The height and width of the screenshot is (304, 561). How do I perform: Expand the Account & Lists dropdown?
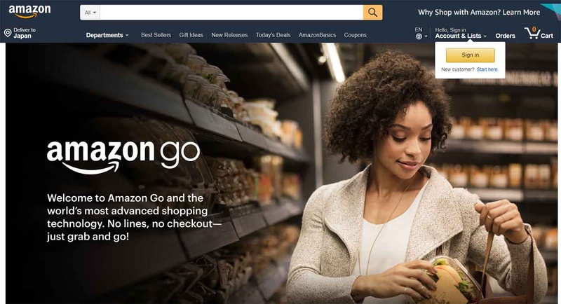(461, 36)
